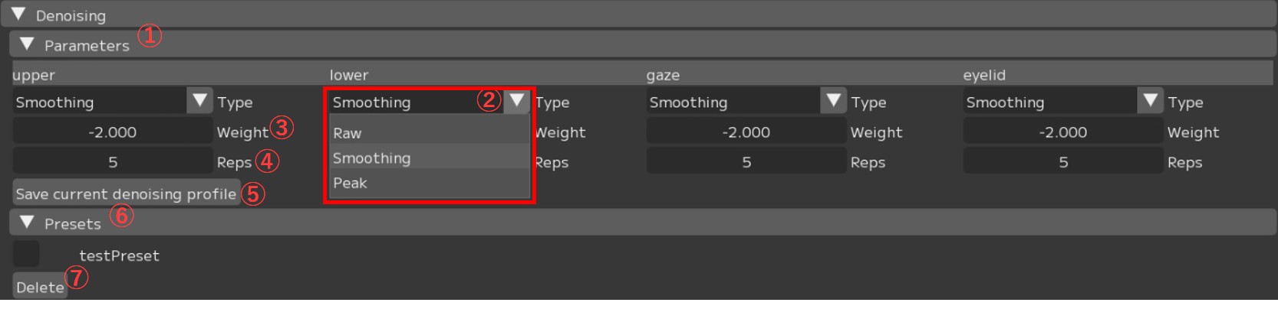Click the upper Reps value field

click(x=113, y=161)
